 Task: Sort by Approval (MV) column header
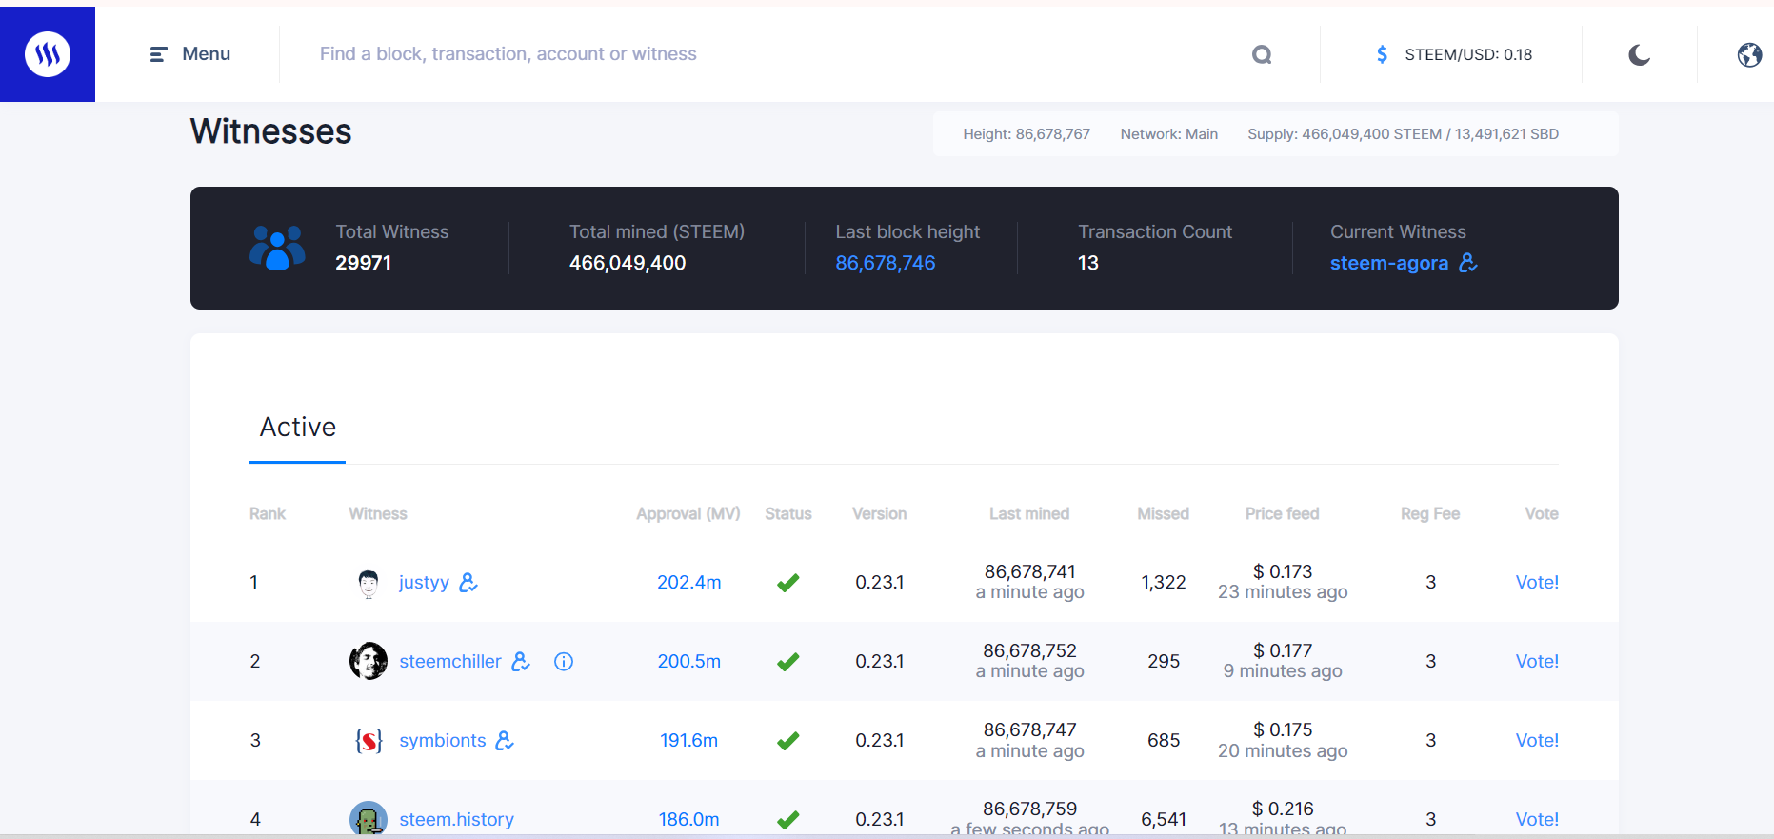(x=688, y=513)
